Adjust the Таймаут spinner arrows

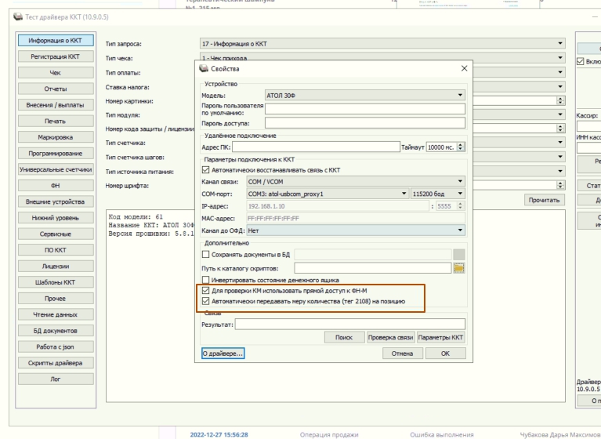click(x=461, y=147)
